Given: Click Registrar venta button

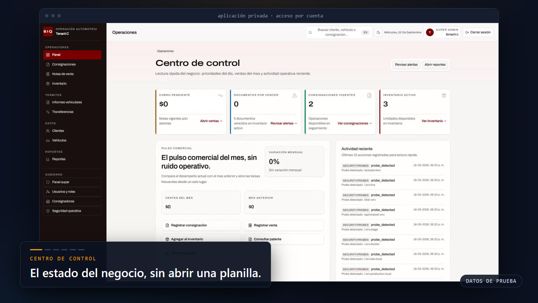Looking at the screenshot, I should pyautogui.click(x=284, y=225).
